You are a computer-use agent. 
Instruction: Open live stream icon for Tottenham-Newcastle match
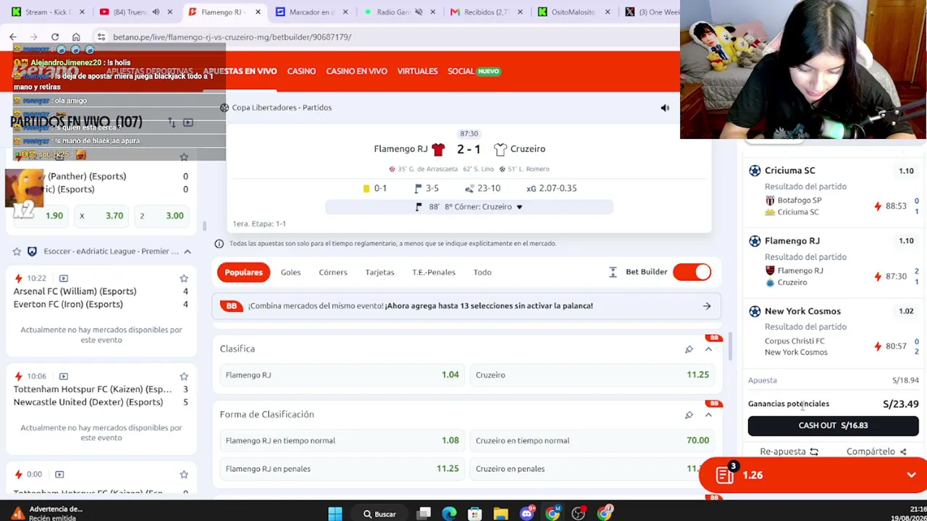pos(64,376)
